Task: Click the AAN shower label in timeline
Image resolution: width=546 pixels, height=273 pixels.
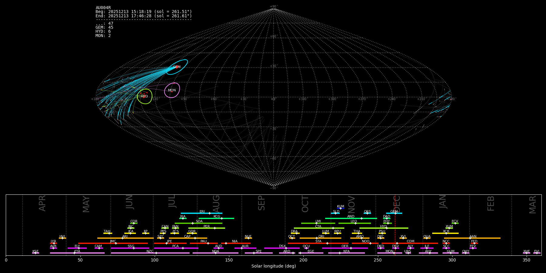Action: (x=473, y=237)
